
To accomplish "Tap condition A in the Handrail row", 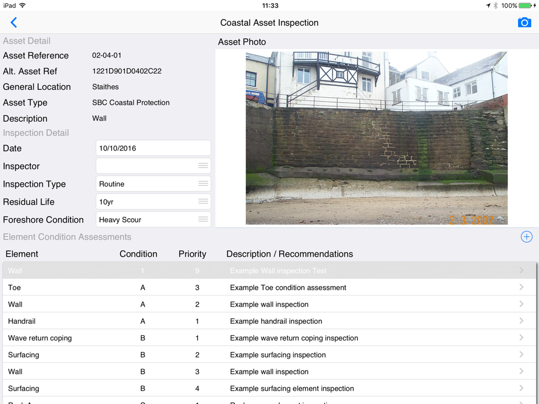I will (x=143, y=321).
